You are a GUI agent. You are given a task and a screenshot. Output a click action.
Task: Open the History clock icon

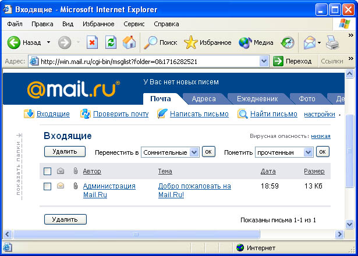[x=288, y=42]
